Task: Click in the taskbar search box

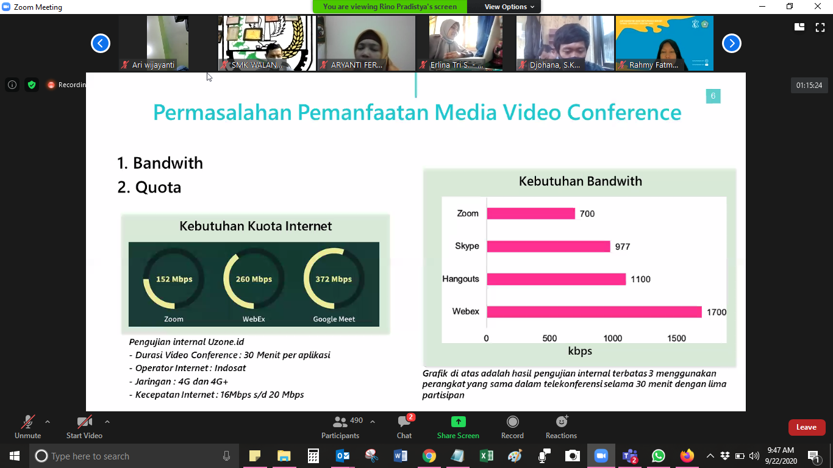Action: (x=134, y=456)
